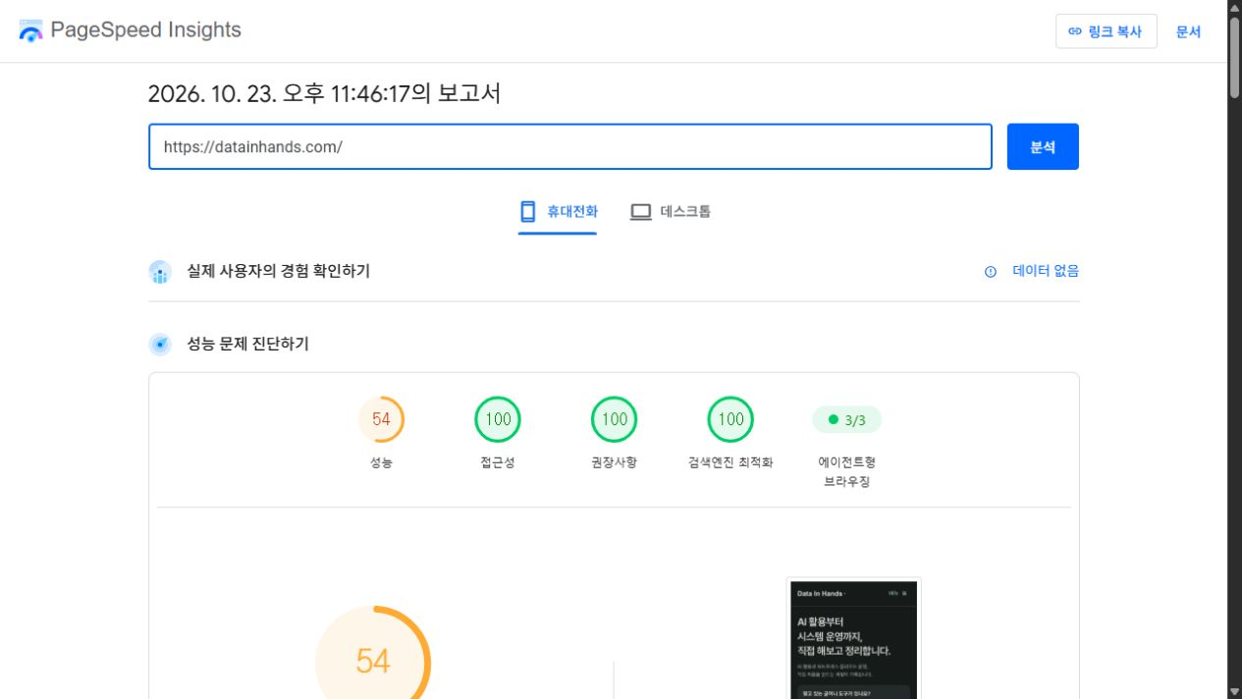Open the PageSpeed Insights home title
The image size is (1242, 699).
point(145,30)
